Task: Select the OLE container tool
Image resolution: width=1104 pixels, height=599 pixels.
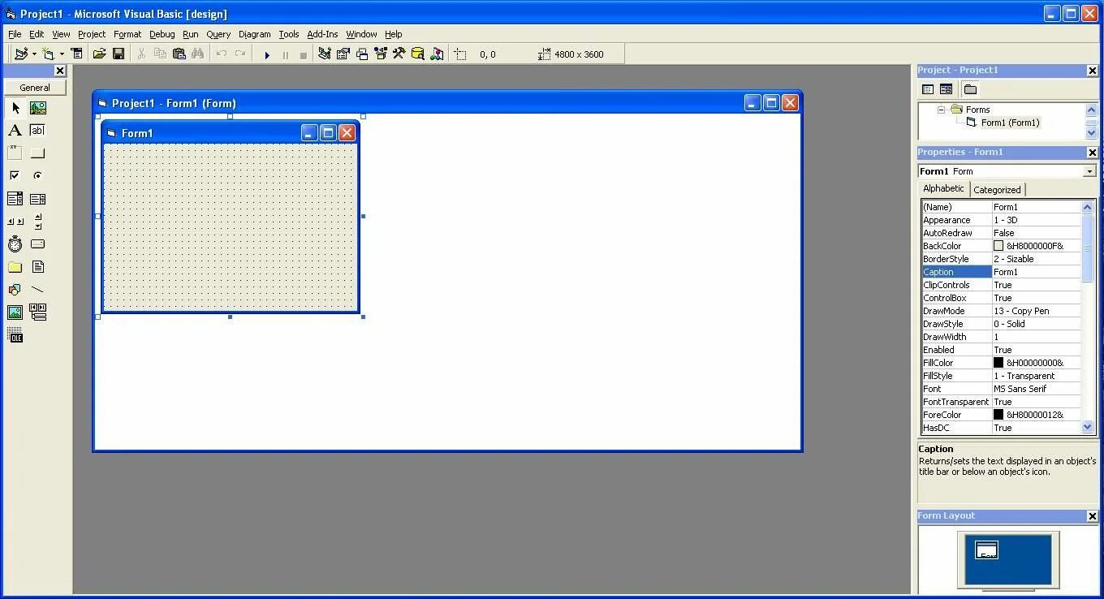Action: coord(15,335)
